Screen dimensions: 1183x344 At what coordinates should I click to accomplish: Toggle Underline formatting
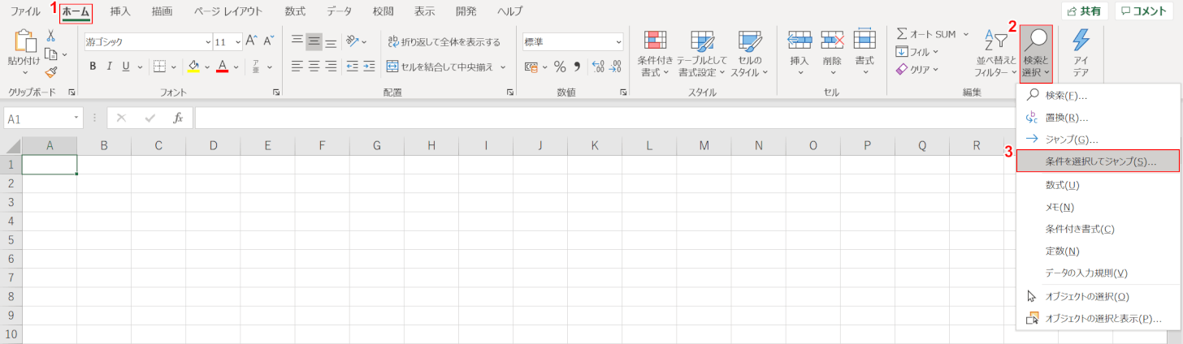pos(126,67)
